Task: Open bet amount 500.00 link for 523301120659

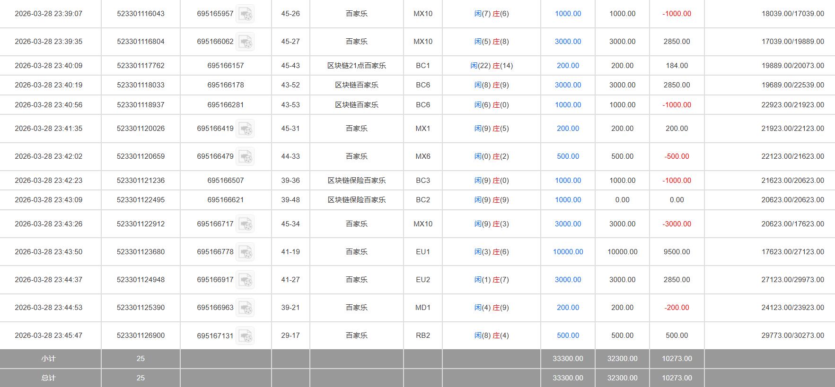Action: click(568, 156)
